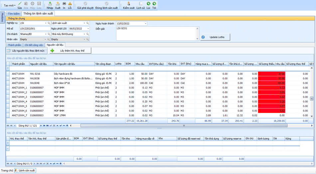Remove a row with materials grid minus button

(x=64, y=126)
